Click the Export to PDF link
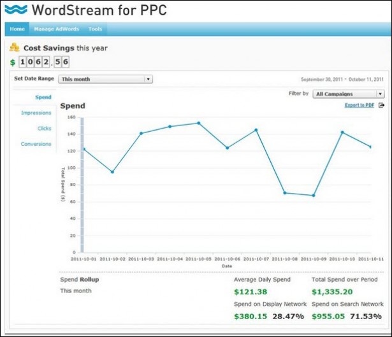Screen dimensions: 392x337 click(x=359, y=105)
